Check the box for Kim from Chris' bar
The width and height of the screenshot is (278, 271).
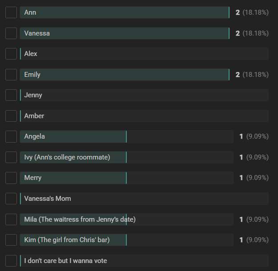point(11,240)
